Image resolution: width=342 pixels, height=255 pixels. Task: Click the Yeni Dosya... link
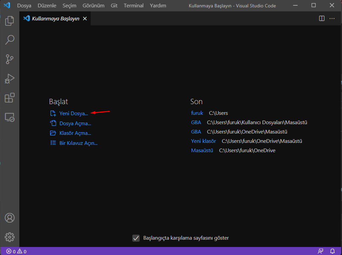(x=74, y=113)
